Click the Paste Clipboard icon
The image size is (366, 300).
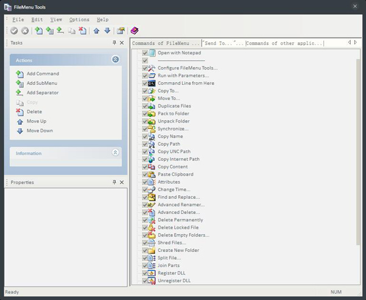pyautogui.click(x=152, y=174)
